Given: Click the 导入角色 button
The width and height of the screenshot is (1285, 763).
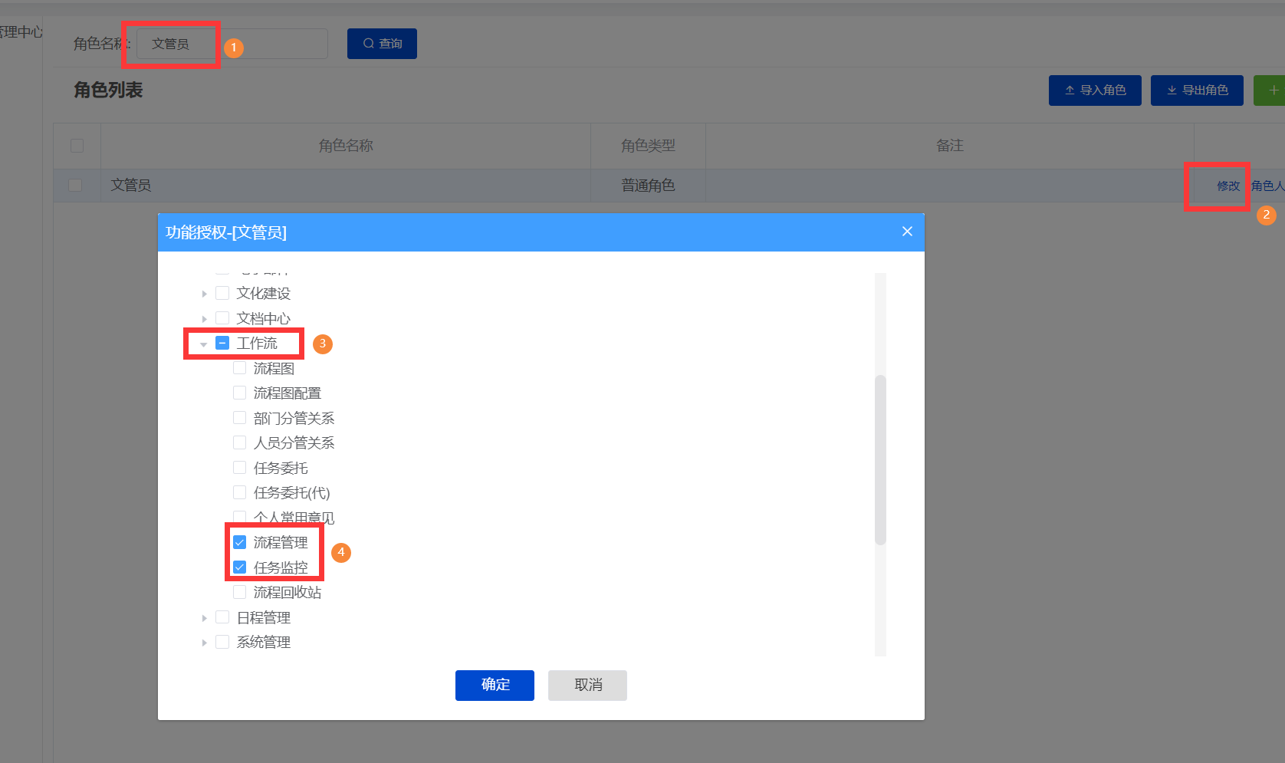Looking at the screenshot, I should pyautogui.click(x=1095, y=90).
